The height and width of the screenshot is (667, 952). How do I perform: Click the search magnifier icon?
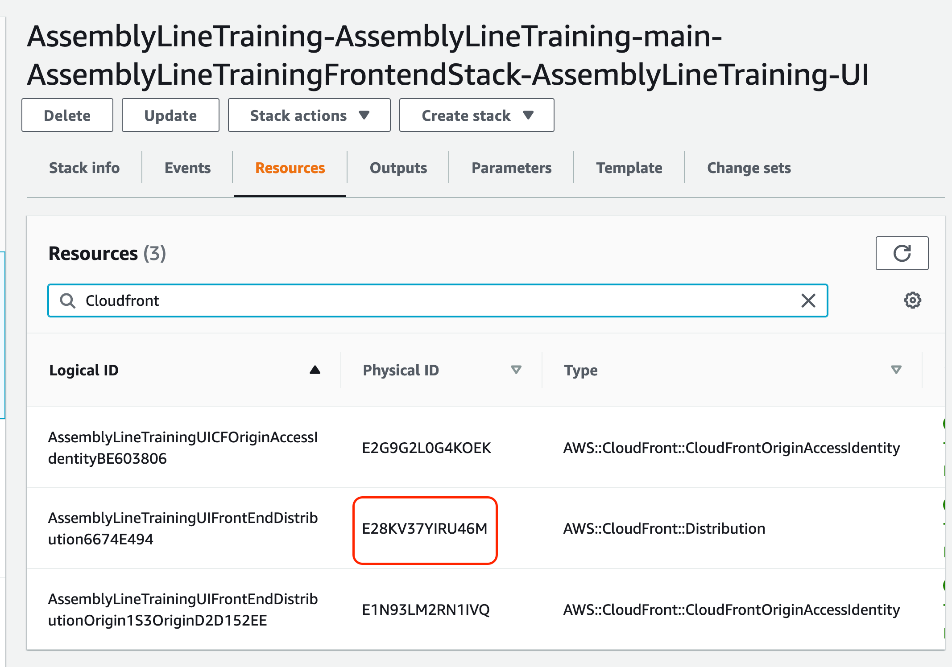point(68,301)
